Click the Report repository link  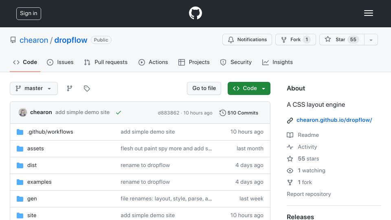pos(309,194)
